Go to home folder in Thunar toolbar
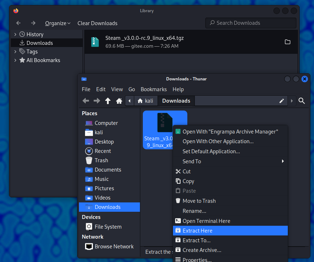 point(119,101)
